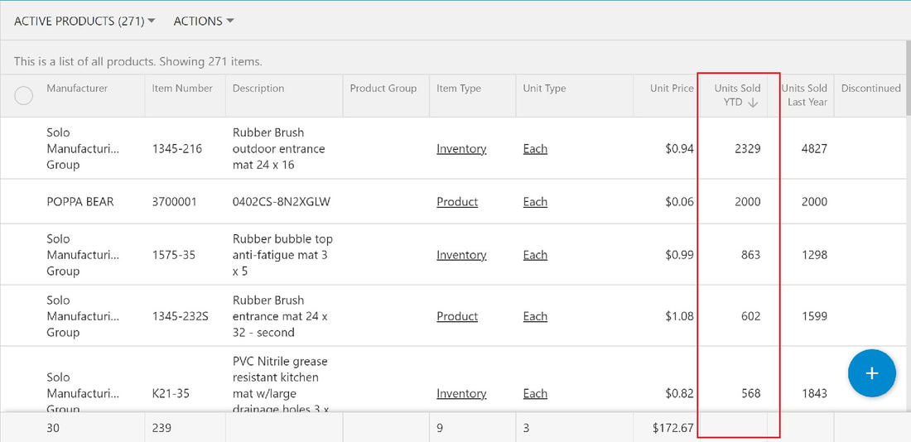Select item number 1345-216
The height and width of the screenshot is (442, 911).
pos(177,149)
